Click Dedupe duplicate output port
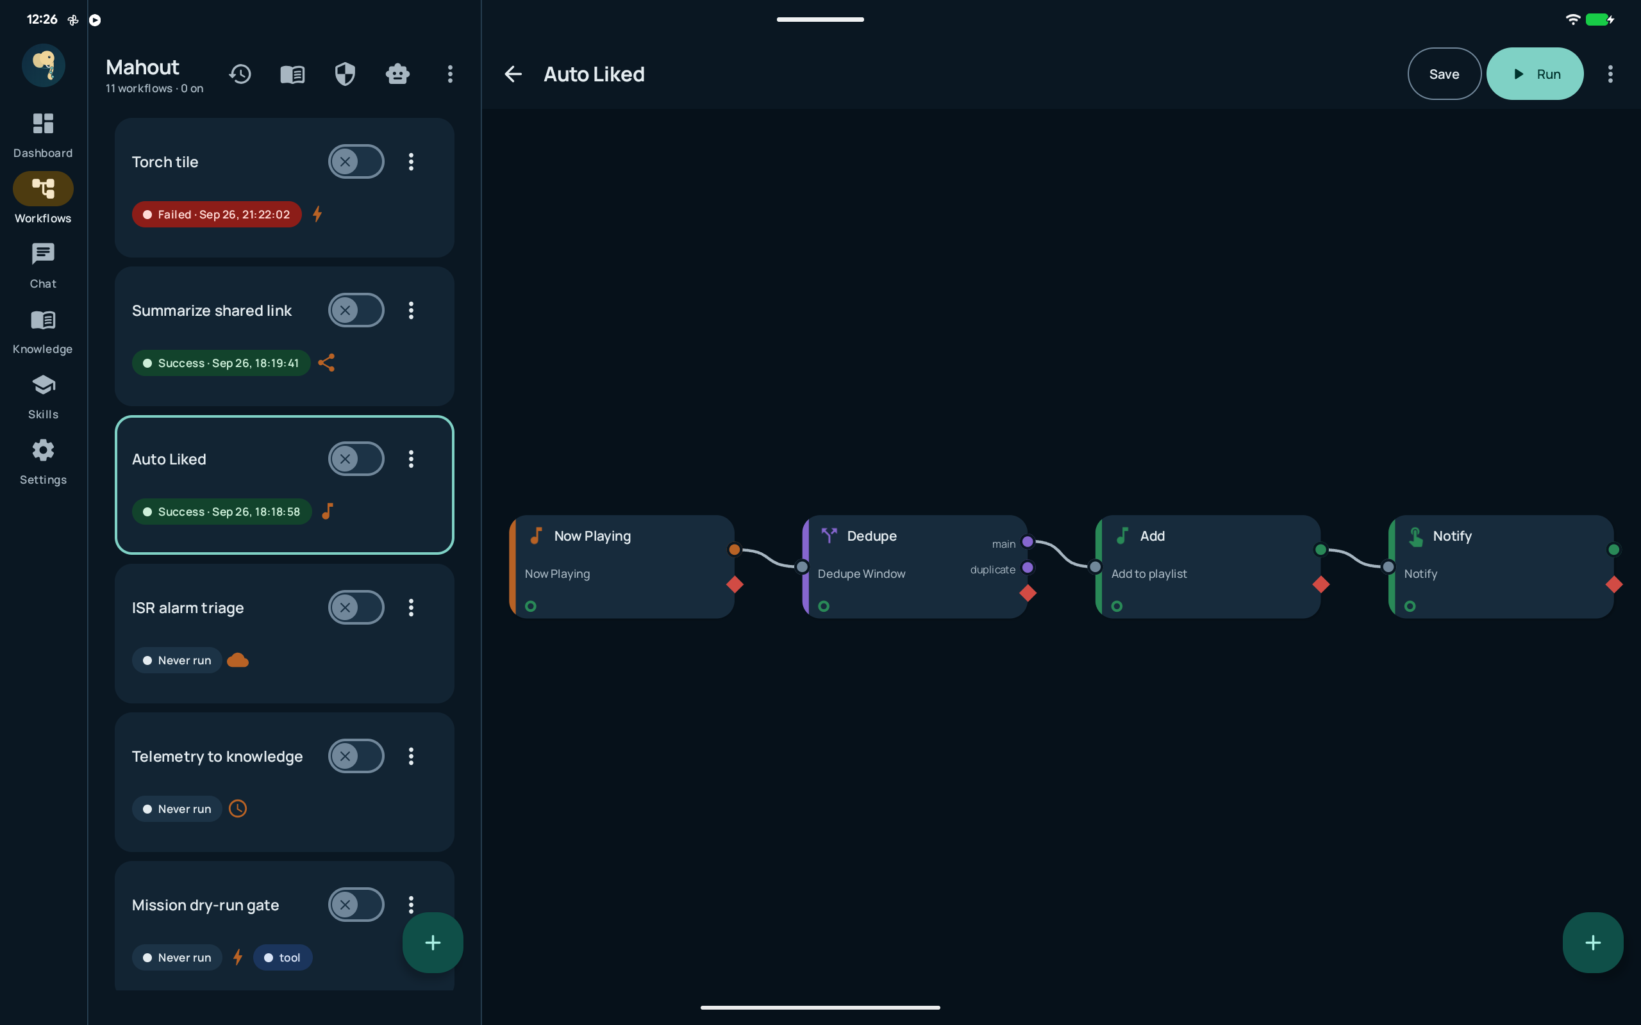 (x=1028, y=568)
